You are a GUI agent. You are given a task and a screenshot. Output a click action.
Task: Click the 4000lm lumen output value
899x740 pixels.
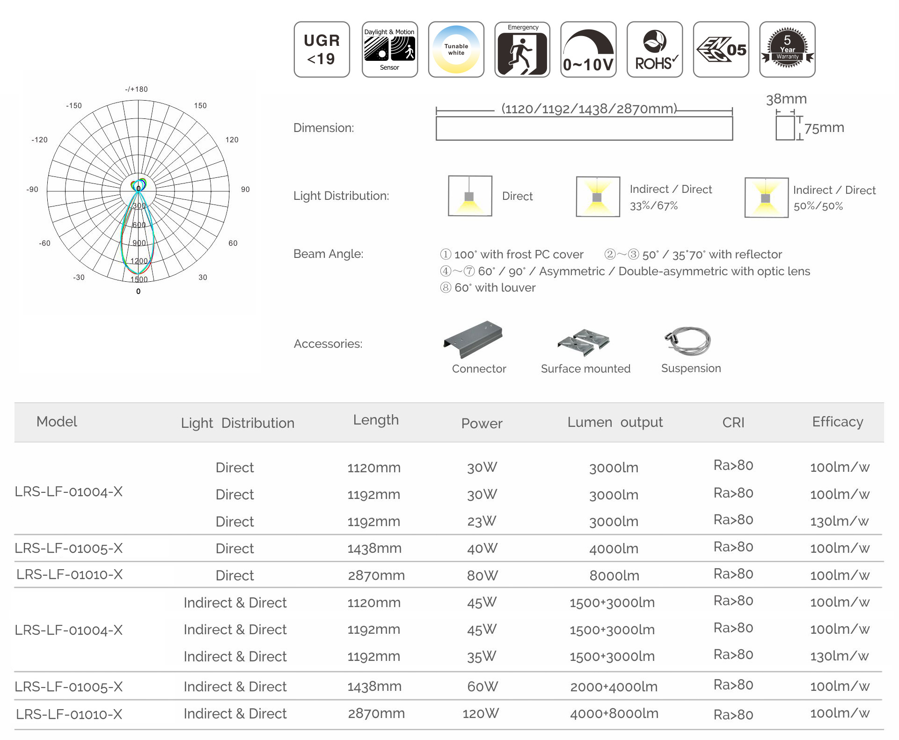point(614,549)
